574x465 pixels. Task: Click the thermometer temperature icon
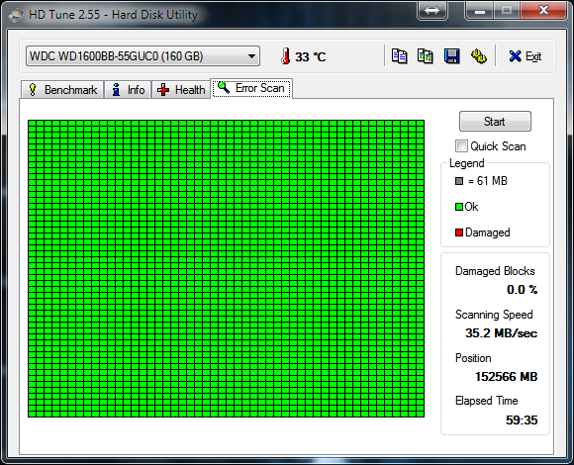[286, 56]
